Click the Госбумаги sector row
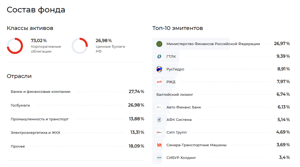 coord(20,105)
